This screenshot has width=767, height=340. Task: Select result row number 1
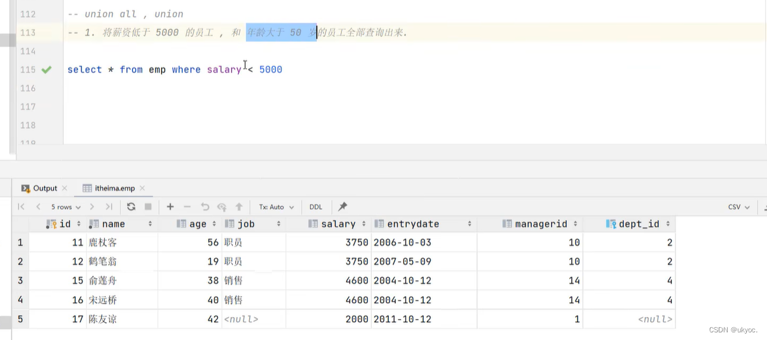click(20, 242)
